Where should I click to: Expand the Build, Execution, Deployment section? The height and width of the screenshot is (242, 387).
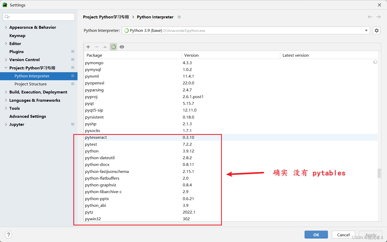(6, 92)
